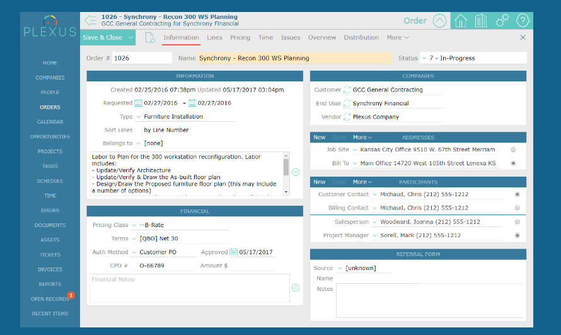Open settings gears icon in top bar

(x=502, y=21)
